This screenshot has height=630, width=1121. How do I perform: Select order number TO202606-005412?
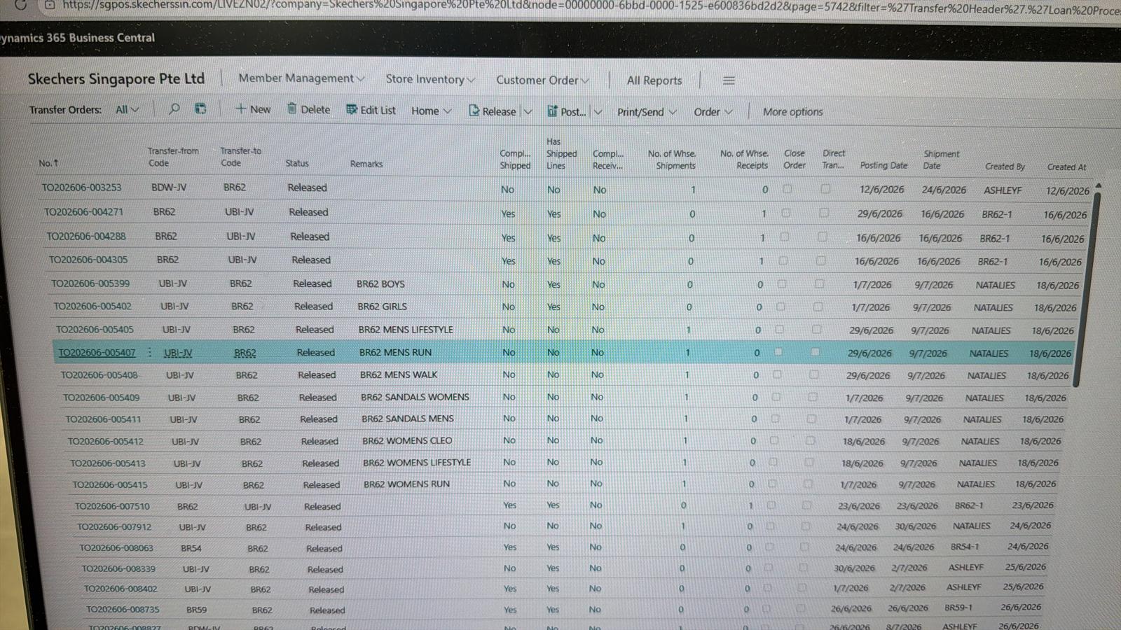pos(105,442)
